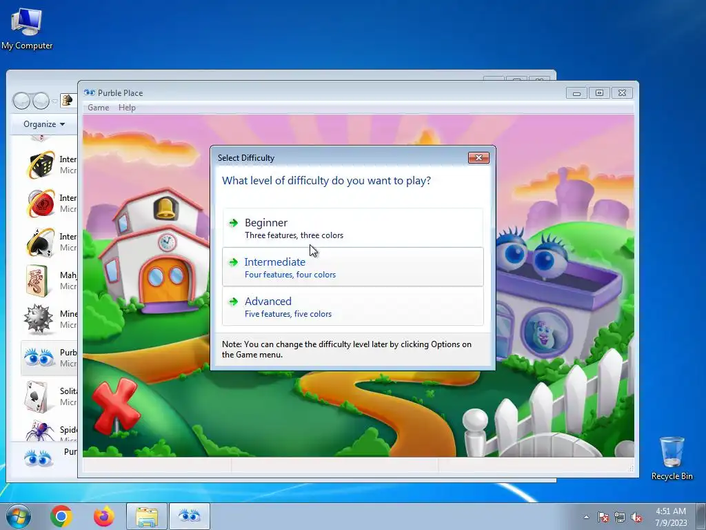Click the muted volume tray icon
Viewport: 706px width, 530px height.
tap(636, 517)
